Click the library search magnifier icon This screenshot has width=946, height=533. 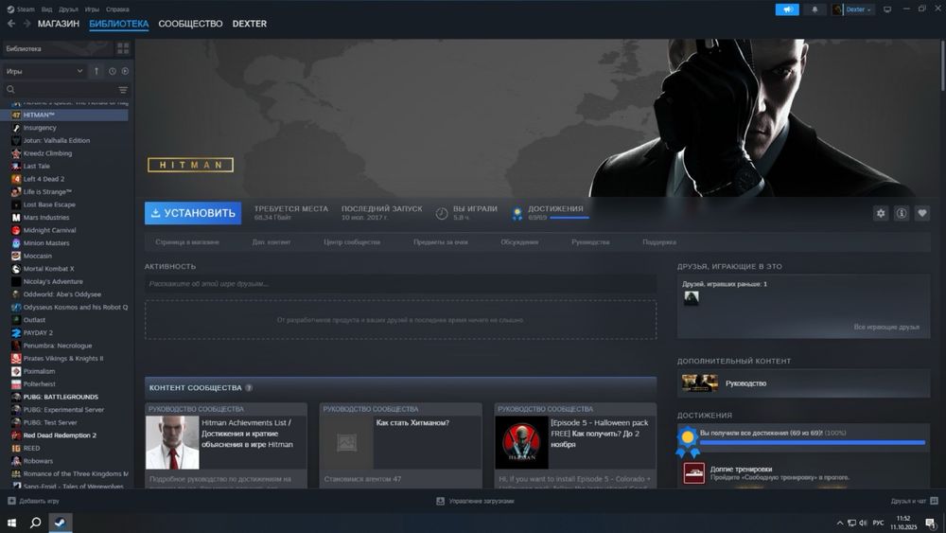click(10, 89)
